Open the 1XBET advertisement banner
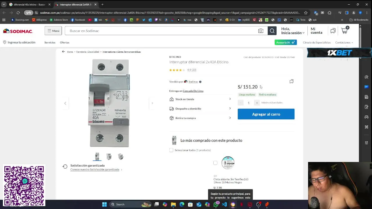The width and height of the screenshot is (372, 209). click(x=339, y=53)
